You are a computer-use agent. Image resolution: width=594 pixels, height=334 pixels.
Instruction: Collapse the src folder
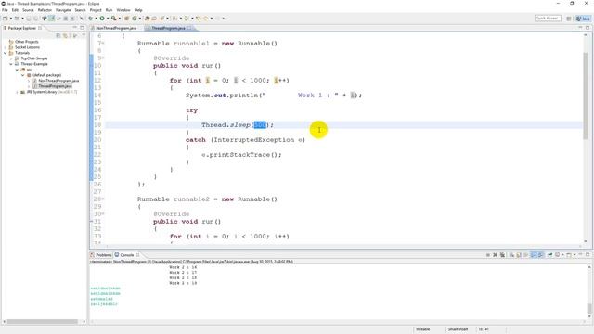17,70
